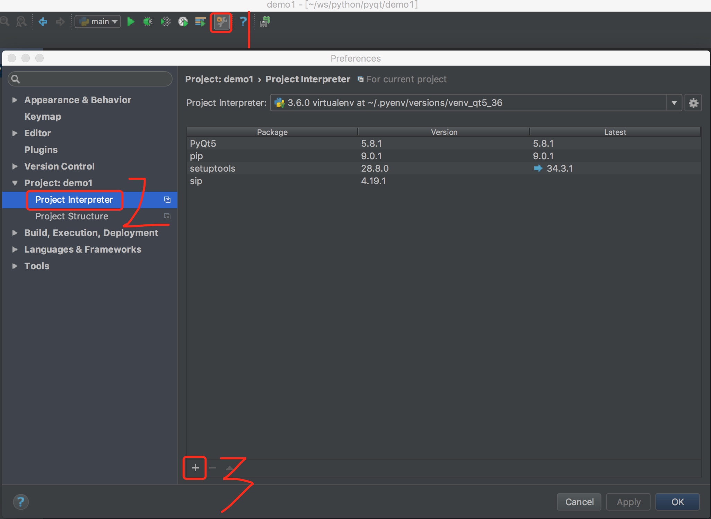The height and width of the screenshot is (519, 711).
Task: Open interpreter settings gear icon
Action: click(693, 103)
